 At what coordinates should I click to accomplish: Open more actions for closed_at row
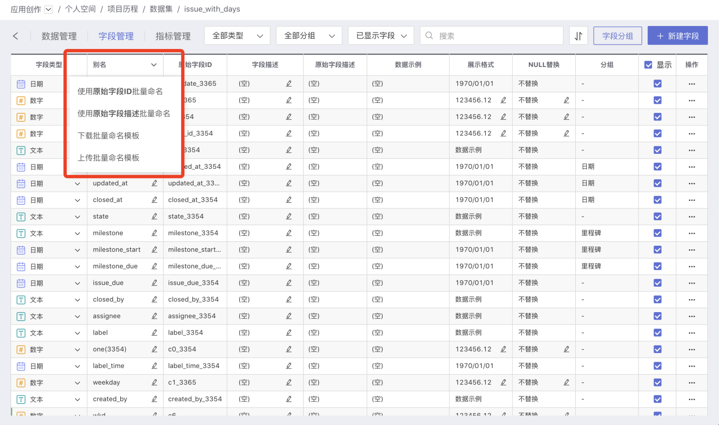pyautogui.click(x=692, y=200)
